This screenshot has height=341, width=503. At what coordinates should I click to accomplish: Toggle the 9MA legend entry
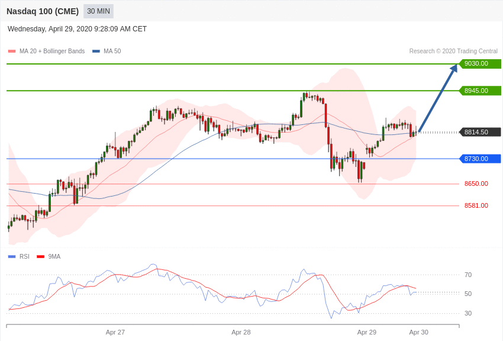(x=49, y=256)
